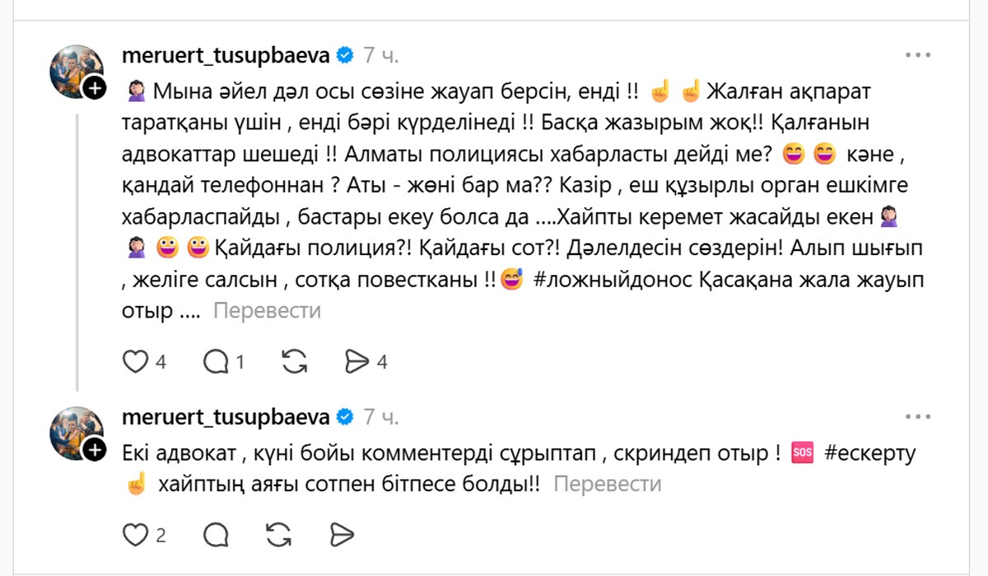
Task: Open hashtag #ложныйдонос
Action: coord(610,280)
